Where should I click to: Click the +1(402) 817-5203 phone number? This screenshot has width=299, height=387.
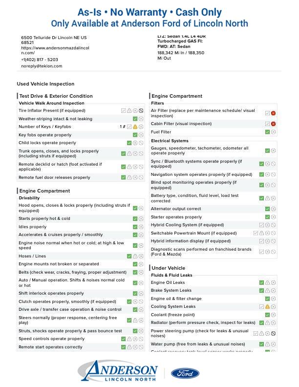tap(40, 60)
